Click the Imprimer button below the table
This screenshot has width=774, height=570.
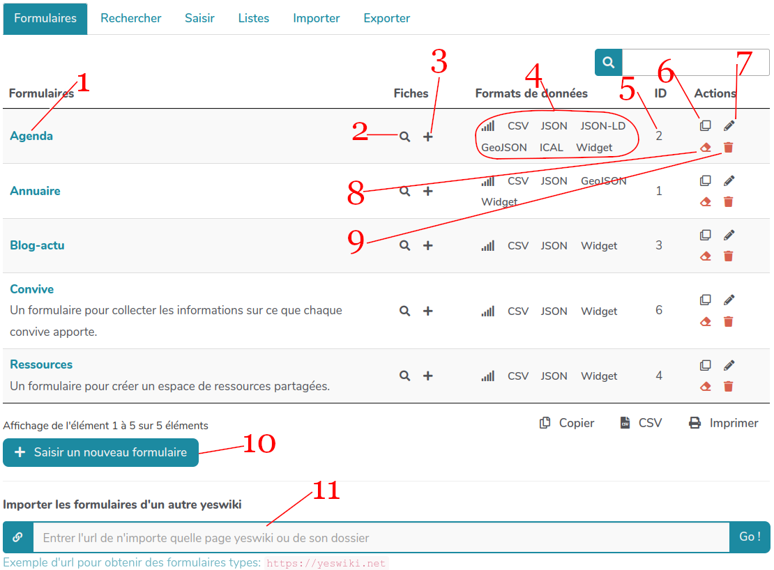(x=723, y=423)
